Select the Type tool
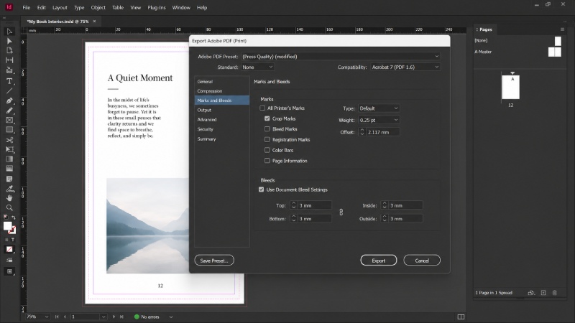The height and width of the screenshot is (323, 575). click(x=9, y=81)
